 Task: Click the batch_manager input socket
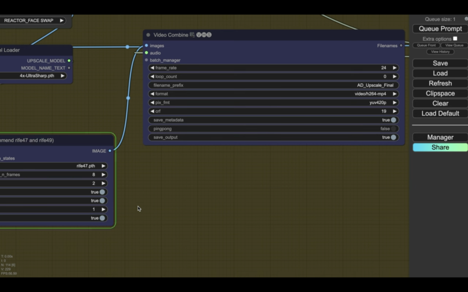[146, 60]
